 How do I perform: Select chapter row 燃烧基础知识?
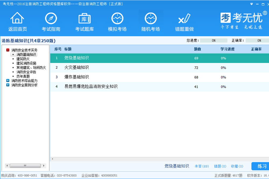click(160, 58)
